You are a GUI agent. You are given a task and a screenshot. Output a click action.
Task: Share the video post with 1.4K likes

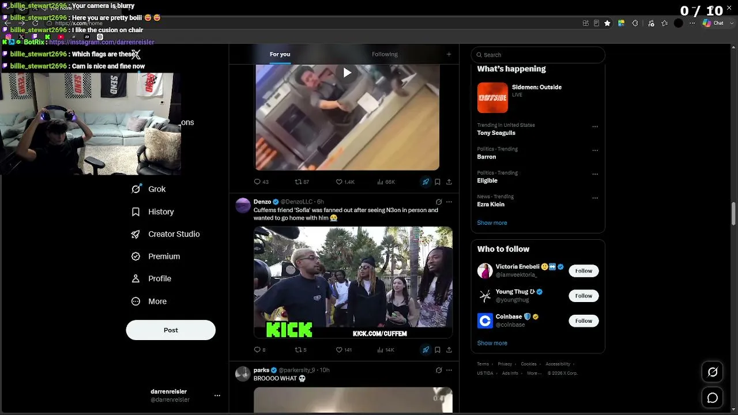point(449,182)
